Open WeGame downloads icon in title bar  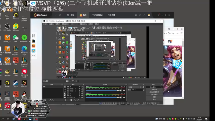145,15
